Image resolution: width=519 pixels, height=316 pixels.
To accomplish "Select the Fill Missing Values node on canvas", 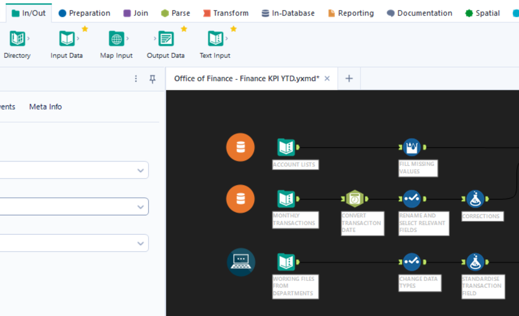I will tap(412, 147).
